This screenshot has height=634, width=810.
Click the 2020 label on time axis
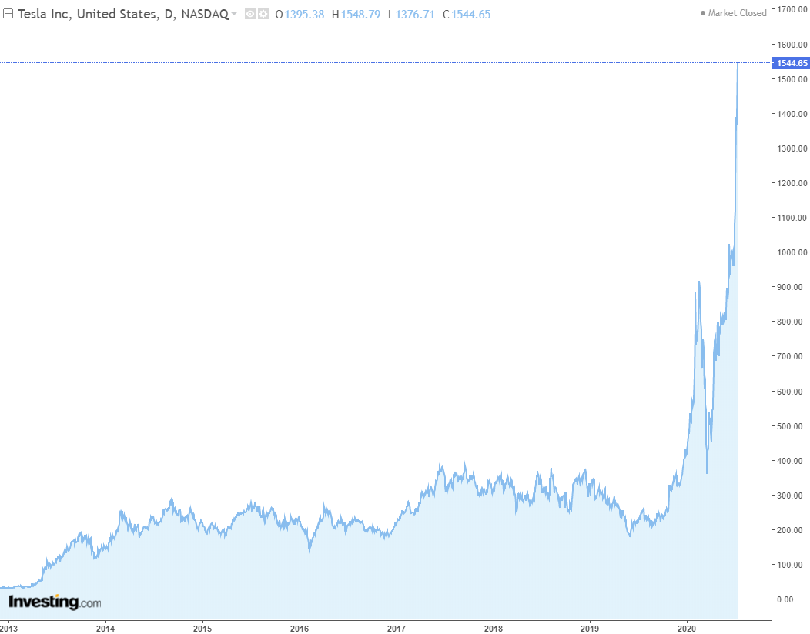click(687, 629)
